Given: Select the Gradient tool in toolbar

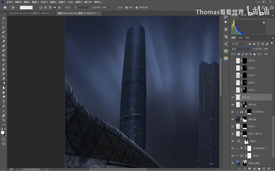Looking at the screenshot, I should [4, 83].
